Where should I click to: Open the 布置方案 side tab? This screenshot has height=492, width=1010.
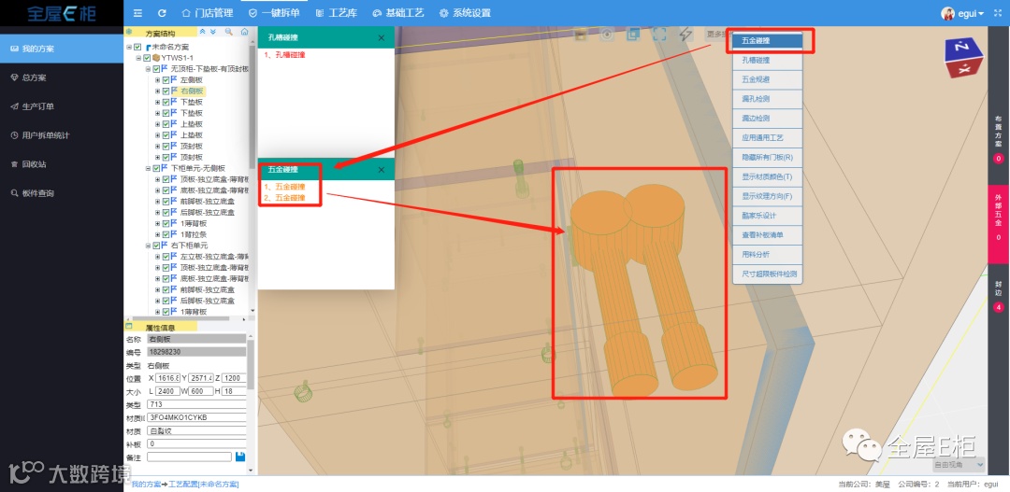click(999, 139)
